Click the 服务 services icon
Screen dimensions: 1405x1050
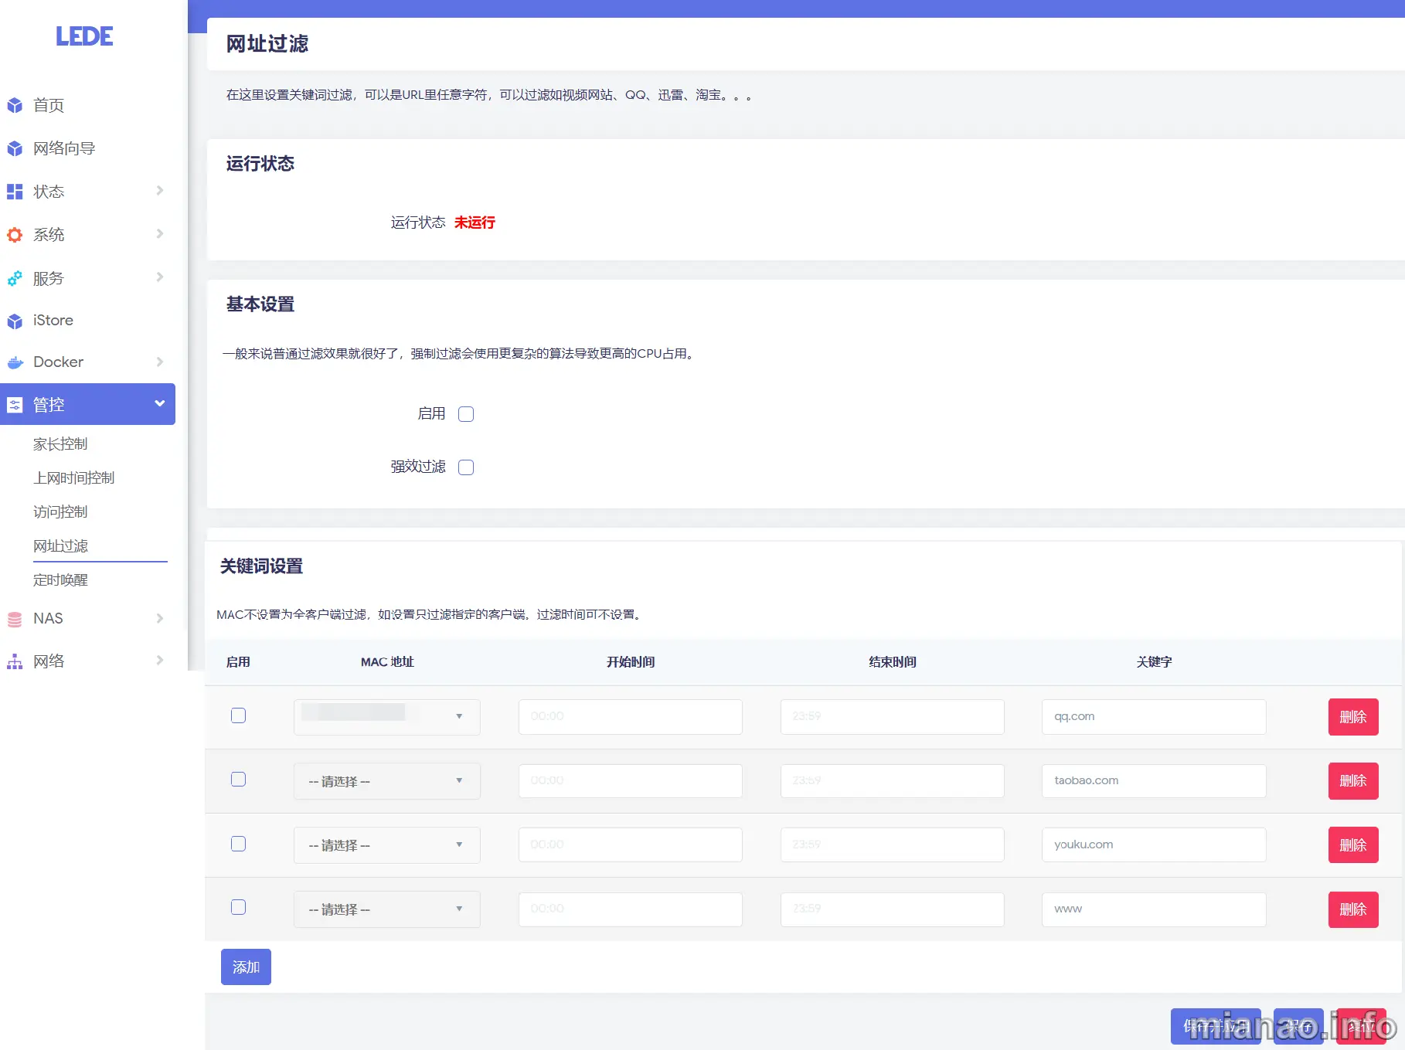click(x=15, y=278)
